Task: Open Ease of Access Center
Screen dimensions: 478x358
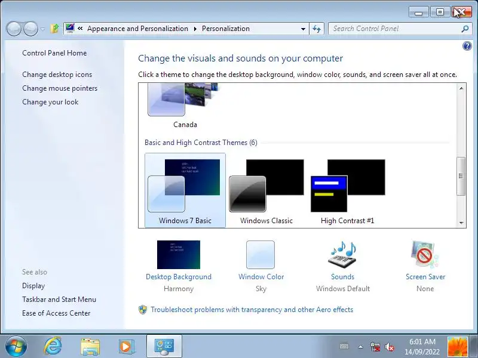Action: pyautogui.click(x=56, y=313)
